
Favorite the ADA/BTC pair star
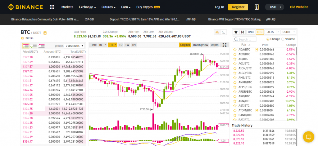click(235, 50)
